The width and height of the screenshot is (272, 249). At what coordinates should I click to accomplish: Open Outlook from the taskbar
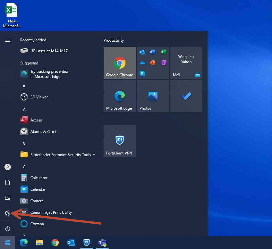(71, 243)
